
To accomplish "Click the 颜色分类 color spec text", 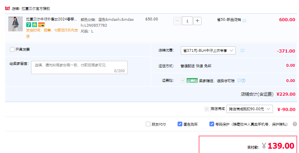I will (x=107, y=22).
